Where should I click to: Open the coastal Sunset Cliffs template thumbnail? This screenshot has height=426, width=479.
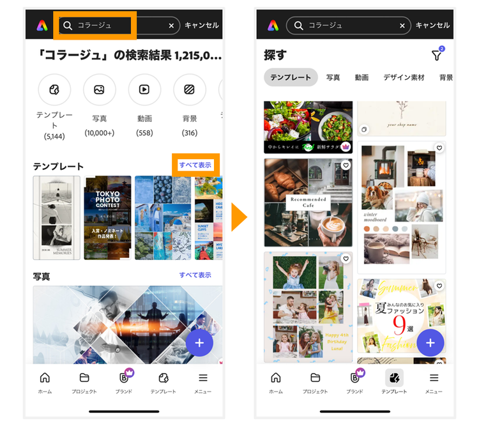(209, 218)
